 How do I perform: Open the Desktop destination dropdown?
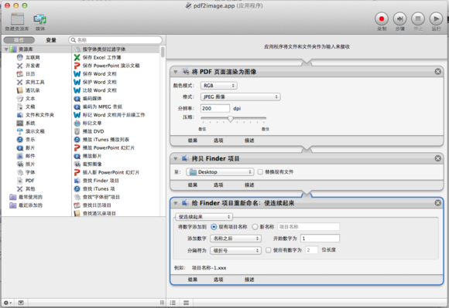[x=220, y=172]
